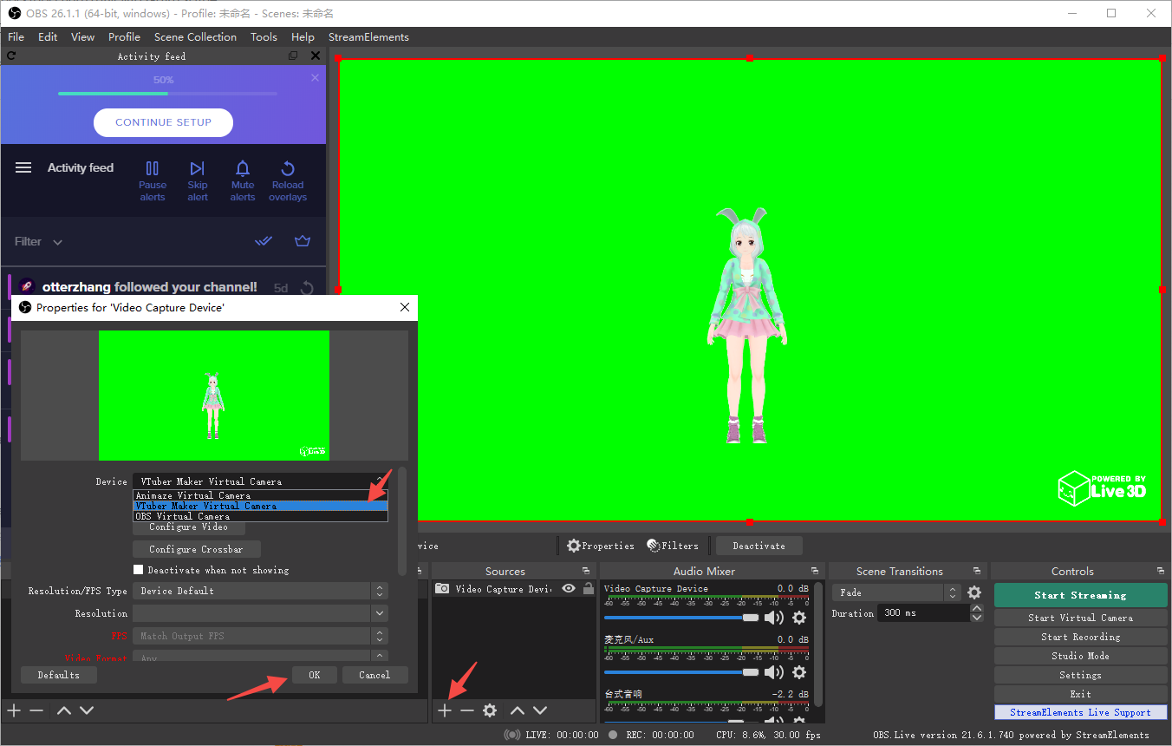
Task: Lock the Video Capture Device source
Action: [589, 588]
